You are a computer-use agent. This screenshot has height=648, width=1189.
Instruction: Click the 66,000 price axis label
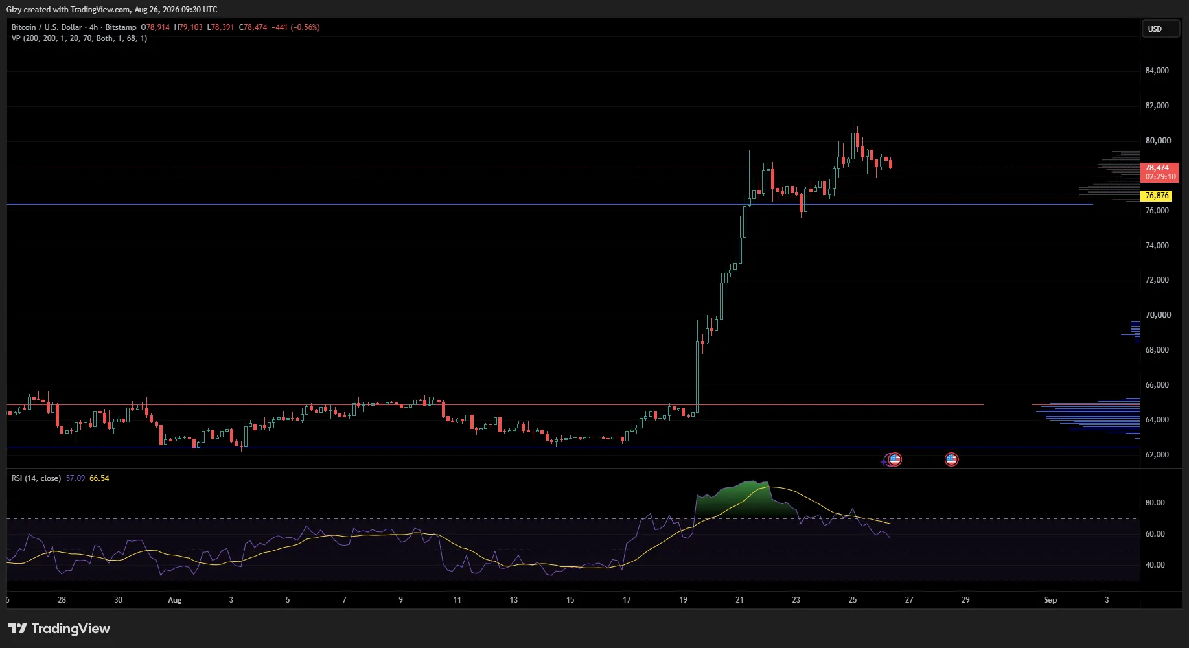1157,385
